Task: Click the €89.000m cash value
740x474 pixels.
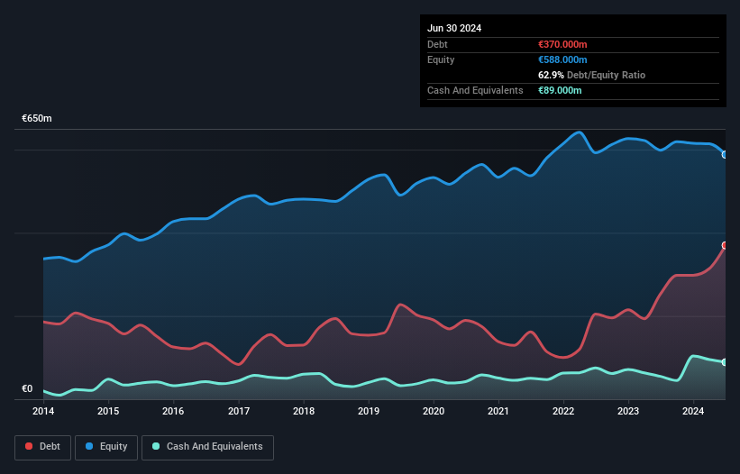Action: [560, 90]
